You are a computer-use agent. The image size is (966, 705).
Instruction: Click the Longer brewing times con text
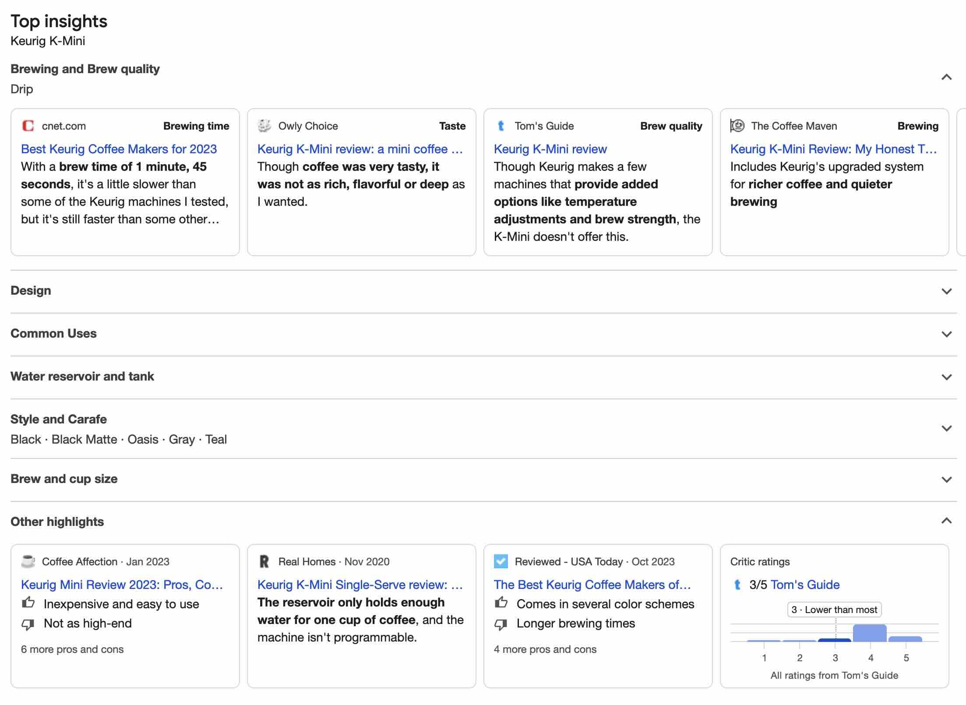(x=575, y=623)
